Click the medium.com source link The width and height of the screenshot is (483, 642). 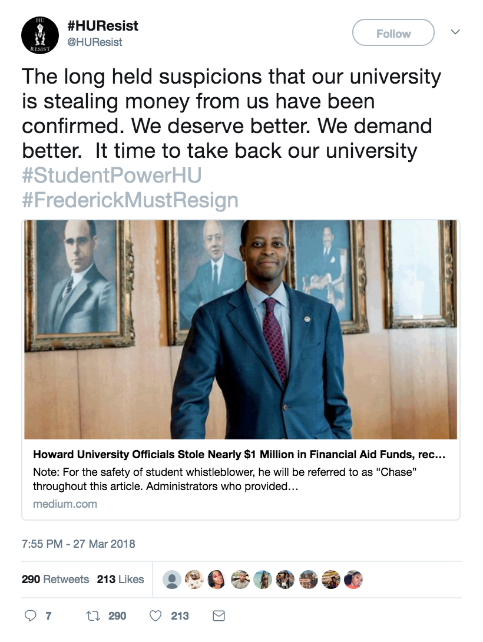tap(65, 504)
